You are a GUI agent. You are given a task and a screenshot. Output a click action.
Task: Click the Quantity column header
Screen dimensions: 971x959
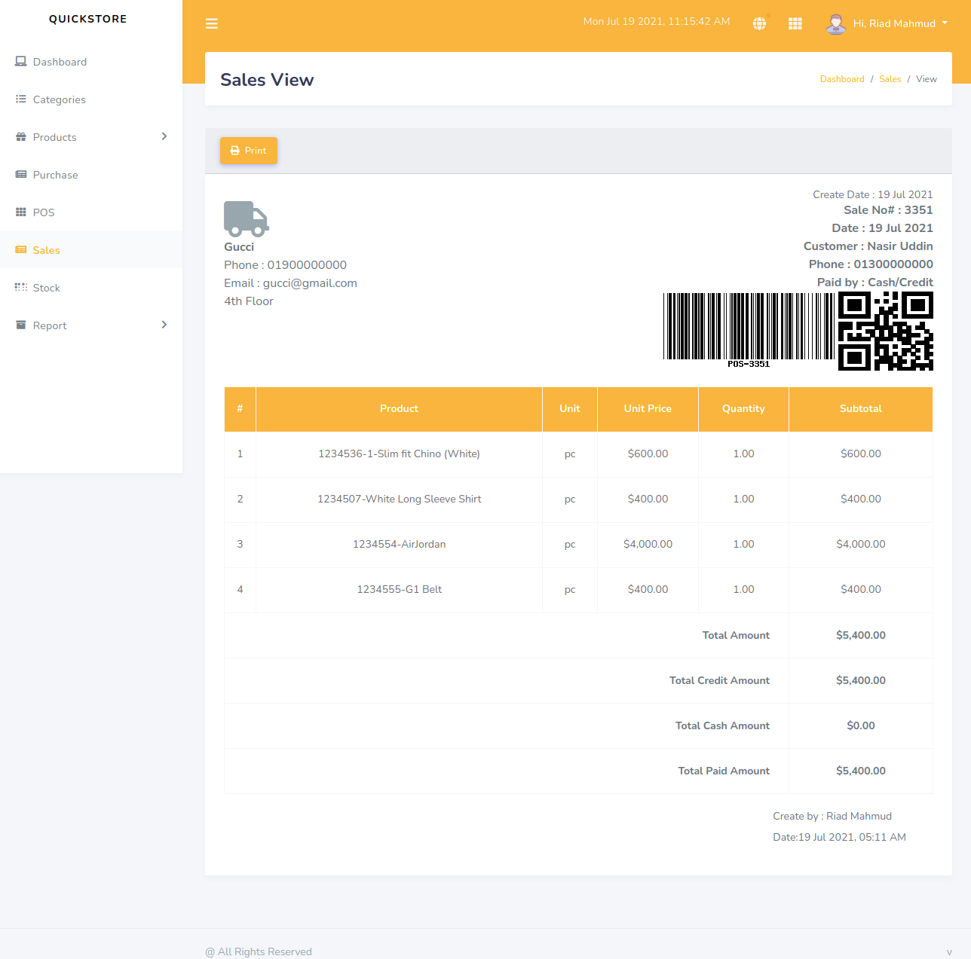[743, 408]
